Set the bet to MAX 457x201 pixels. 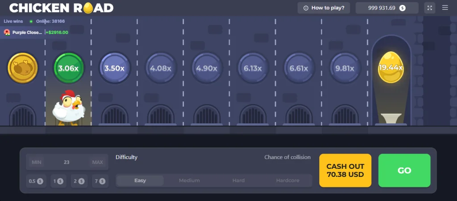[x=97, y=162]
